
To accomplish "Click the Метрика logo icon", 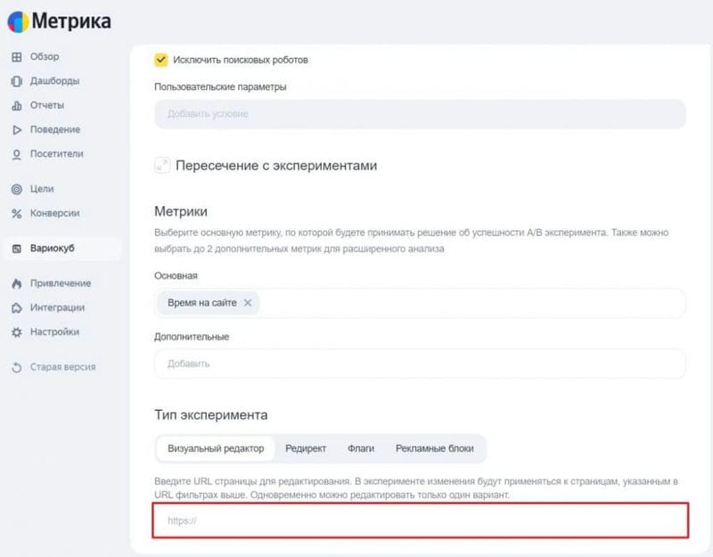I will [x=18, y=21].
